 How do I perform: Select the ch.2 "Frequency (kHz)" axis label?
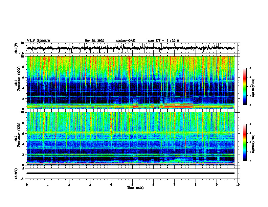pos(19,135)
